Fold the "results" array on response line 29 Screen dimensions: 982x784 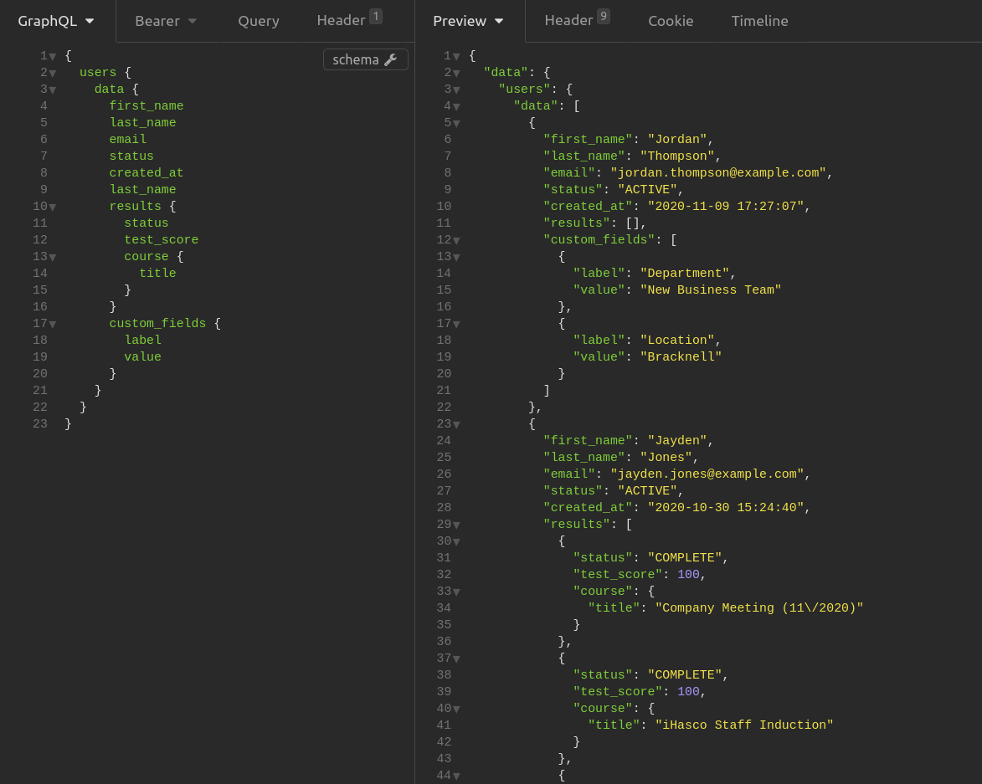[x=456, y=525]
